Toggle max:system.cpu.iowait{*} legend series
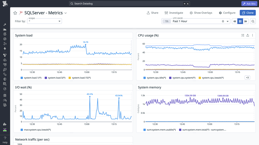Screen dimensions: 259x145 pyautogui.click(x=36, y=130)
